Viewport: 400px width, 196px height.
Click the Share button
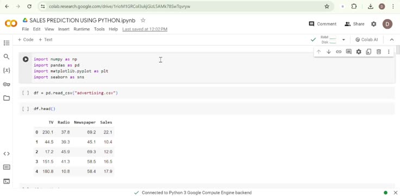click(354, 24)
